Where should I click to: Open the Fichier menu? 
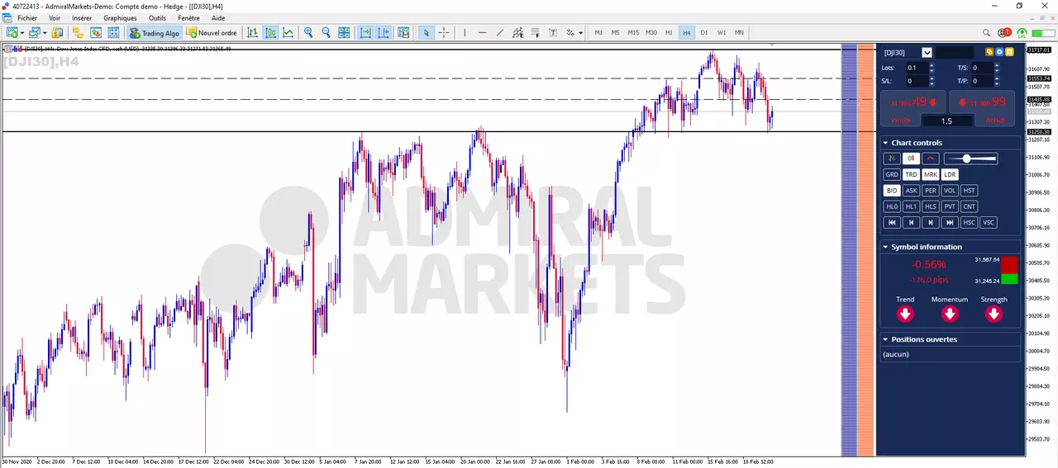click(x=27, y=17)
